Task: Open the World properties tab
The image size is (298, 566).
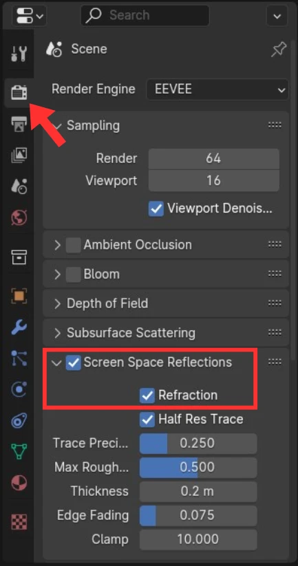Action: point(19,217)
